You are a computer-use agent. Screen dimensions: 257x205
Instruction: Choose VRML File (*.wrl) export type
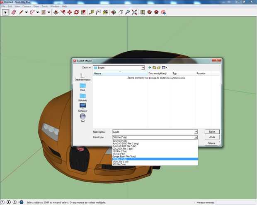[x=155, y=162]
